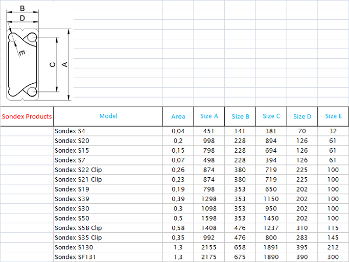349x262 pixels.
Task: Select Size A value 1598 for S50
Action: (209, 218)
